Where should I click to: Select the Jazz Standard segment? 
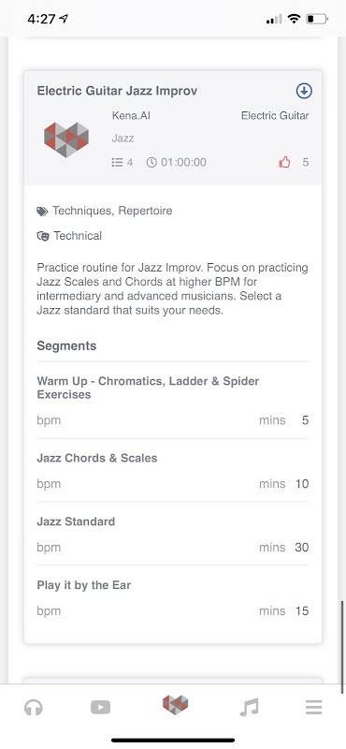pyautogui.click(x=173, y=534)
